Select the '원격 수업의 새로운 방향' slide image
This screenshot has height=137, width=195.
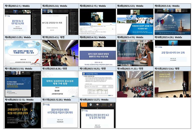[x=98, y=53]
